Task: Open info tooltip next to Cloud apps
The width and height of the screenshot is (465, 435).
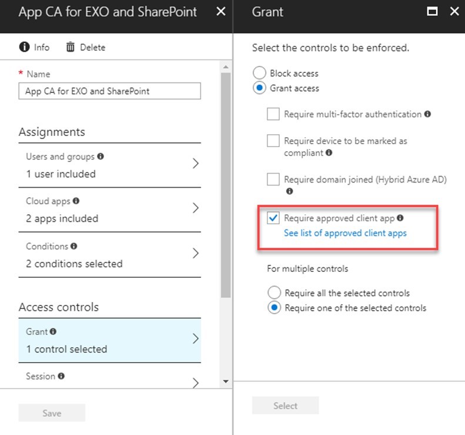Action: (76, 201)
